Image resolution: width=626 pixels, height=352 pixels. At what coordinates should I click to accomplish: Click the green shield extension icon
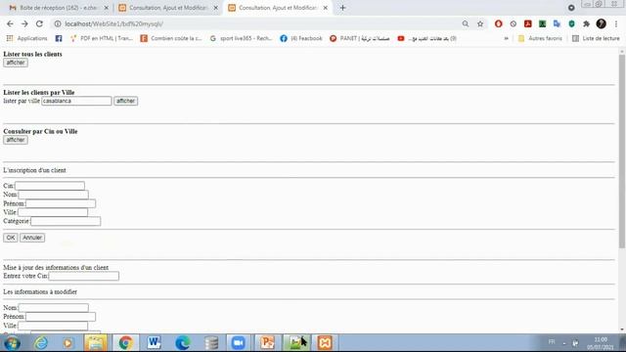point(571,23)
